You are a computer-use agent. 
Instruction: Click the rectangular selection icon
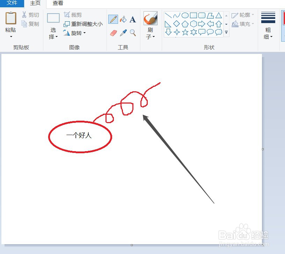(53, 18)
